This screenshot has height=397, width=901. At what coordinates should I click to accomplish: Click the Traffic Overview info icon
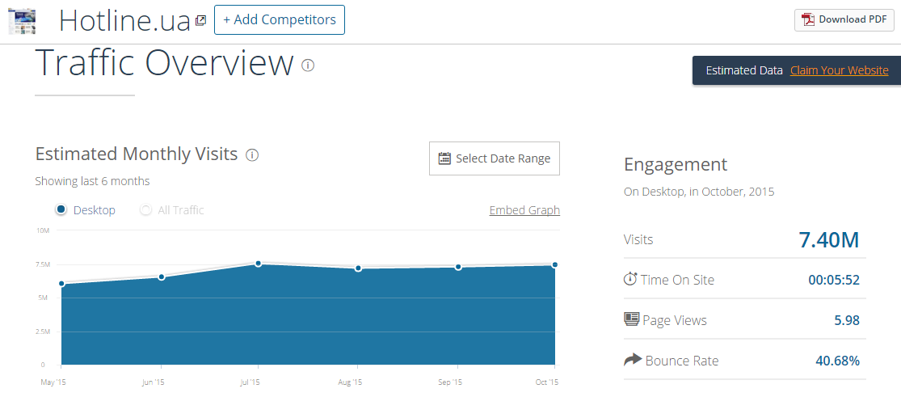tap(308, 65)
